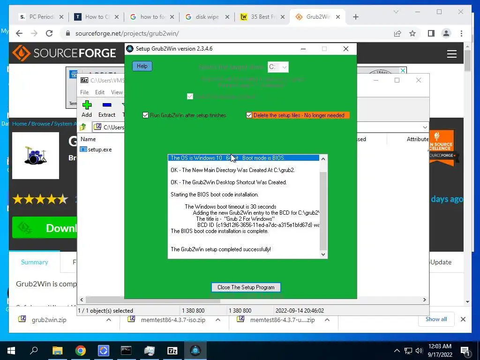The width and height of the screenshot is (480, 360).
Task: Toggle Run Grub2Win after setup finishes checkbox
Action: click(145, 115)
